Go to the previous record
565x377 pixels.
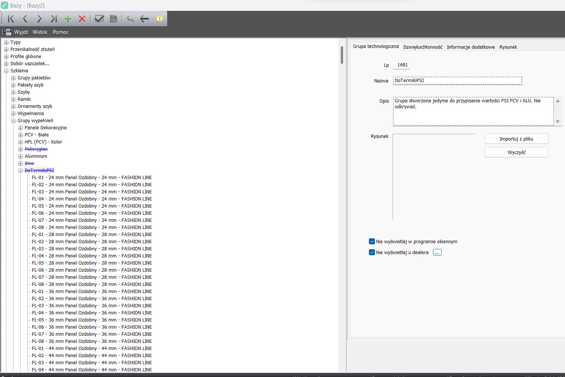[x=25, y=19]
